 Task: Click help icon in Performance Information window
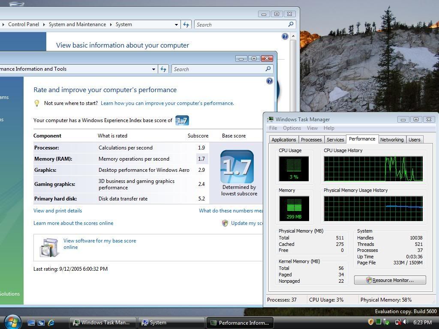269,81
